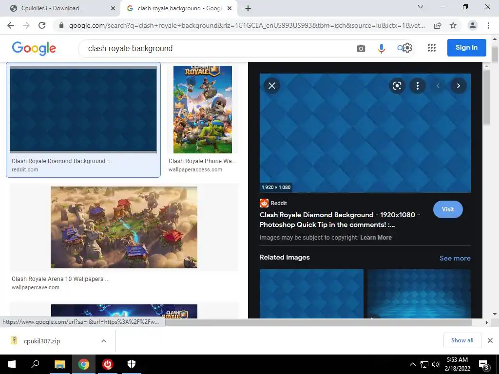Show previous image in preview panel
This screenshot has height=374, width=499.
point(438,86)
